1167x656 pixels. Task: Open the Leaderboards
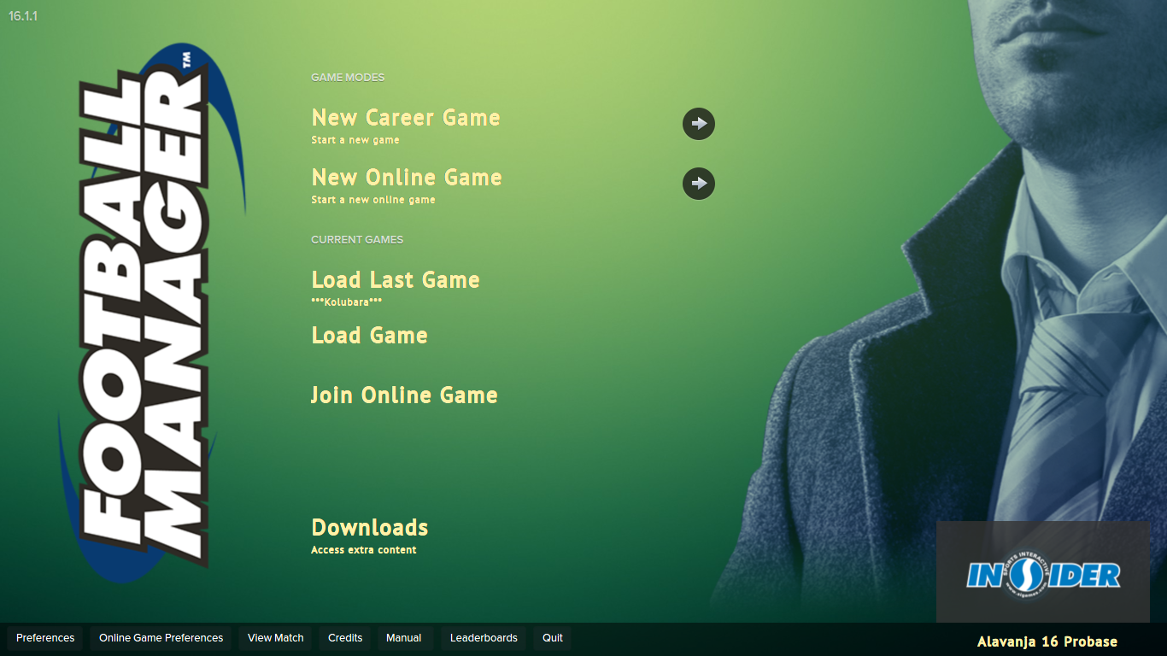point(484,638)
